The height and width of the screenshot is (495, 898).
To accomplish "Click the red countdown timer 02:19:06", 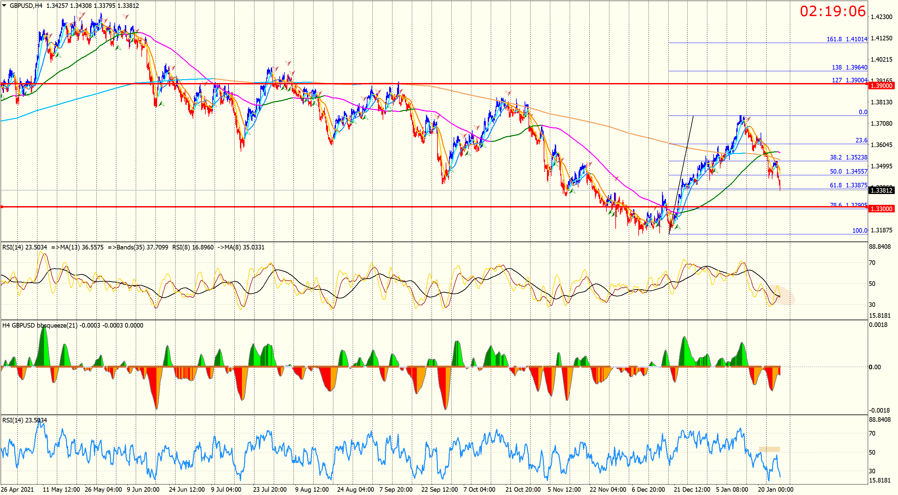I will 833,11.
